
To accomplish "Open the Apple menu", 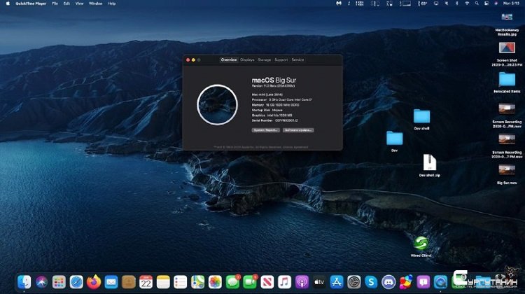I will point(8,3).
